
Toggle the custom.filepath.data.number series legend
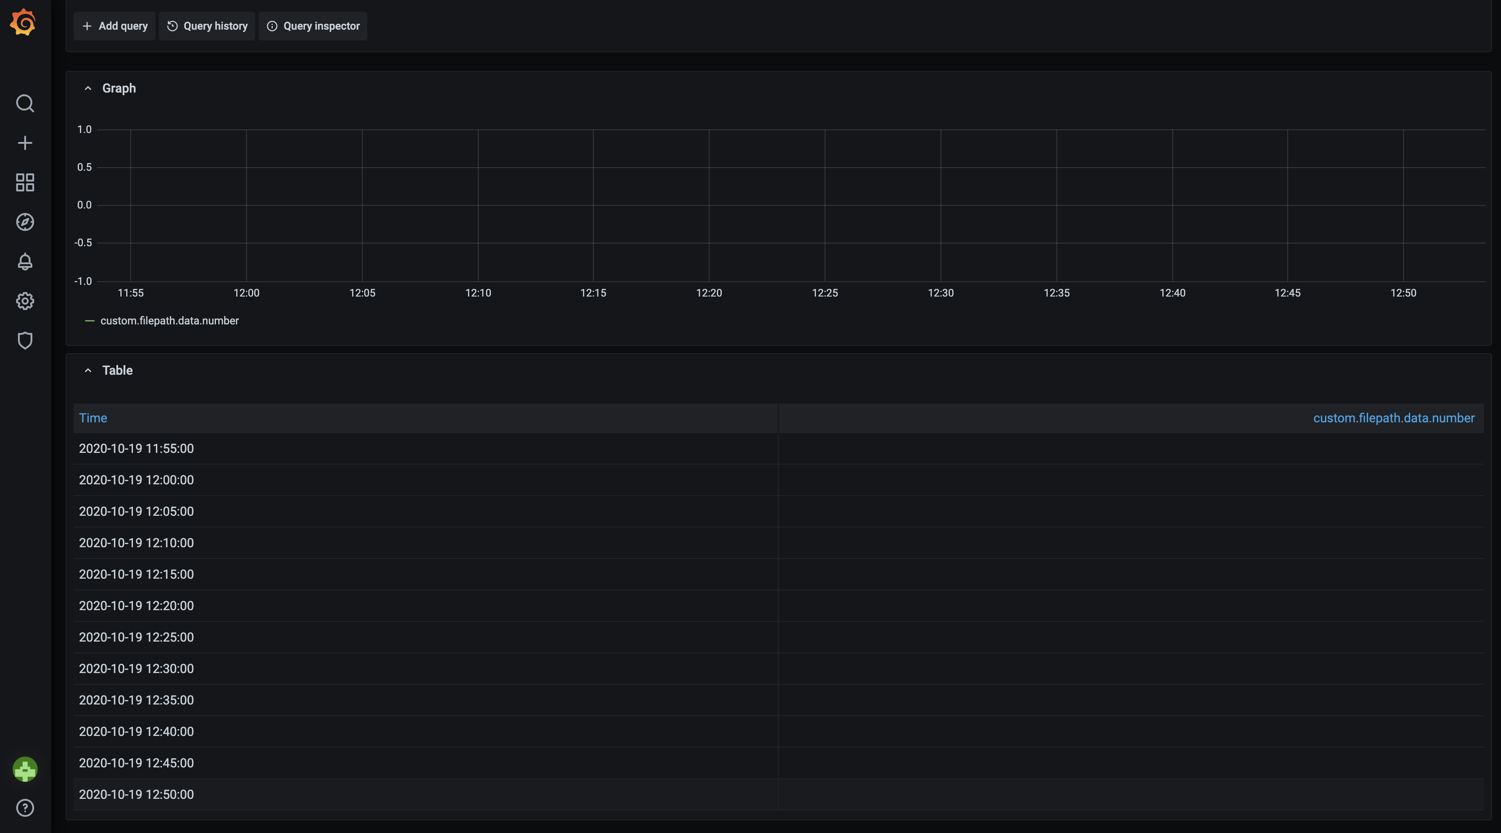[x=170, y=320]
